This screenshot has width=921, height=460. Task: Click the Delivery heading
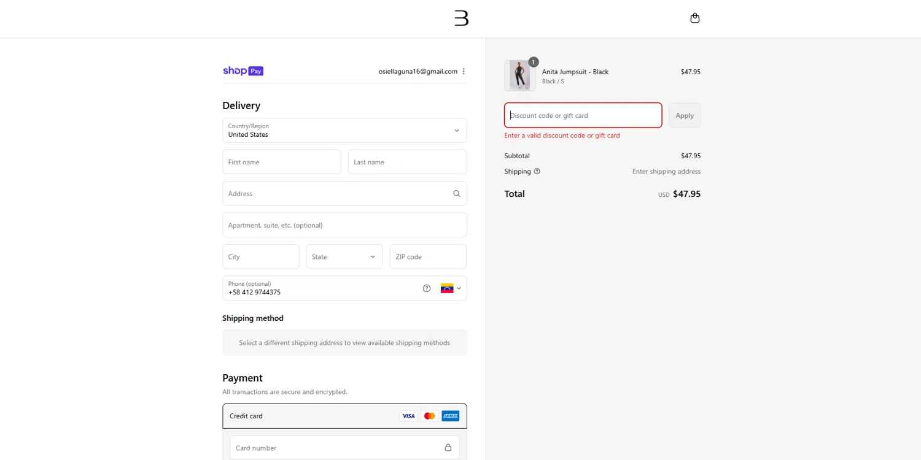tap(241, 105)
